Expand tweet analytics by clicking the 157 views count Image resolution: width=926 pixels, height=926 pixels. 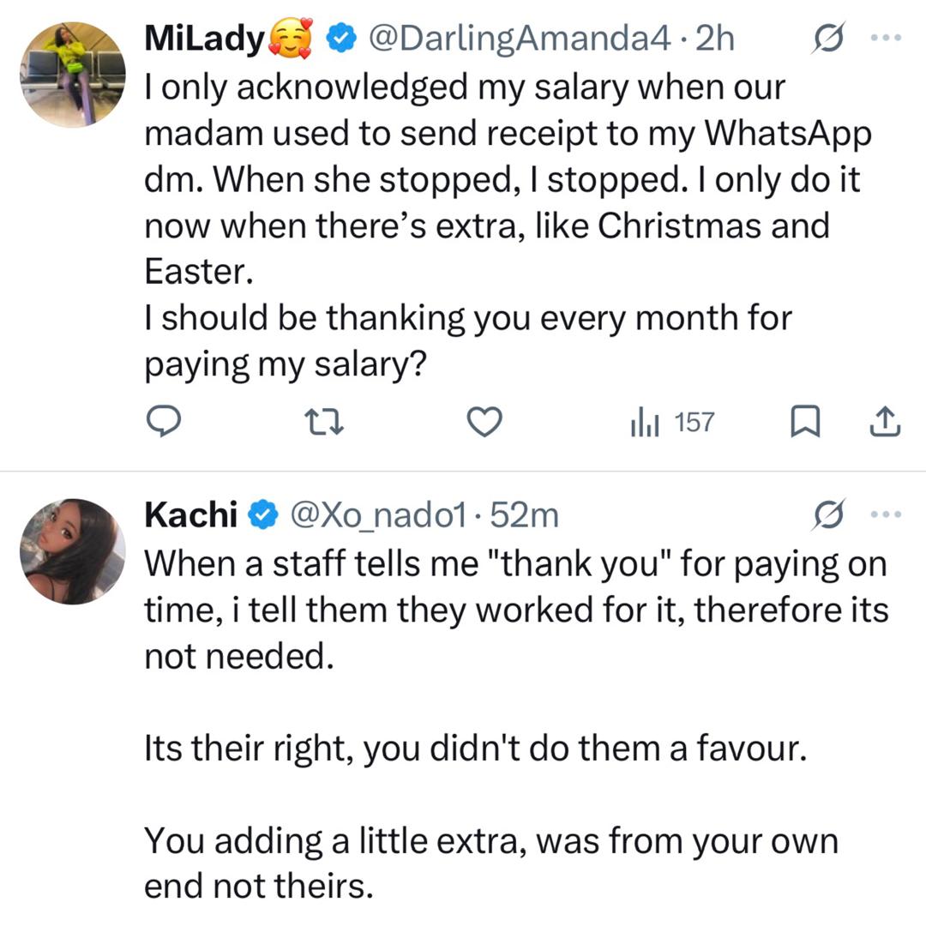(673, 421)
